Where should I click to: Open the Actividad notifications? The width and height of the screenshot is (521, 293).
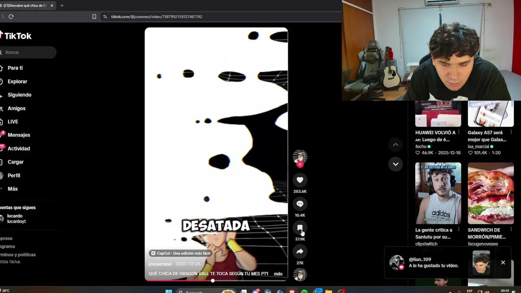(18, 149)
